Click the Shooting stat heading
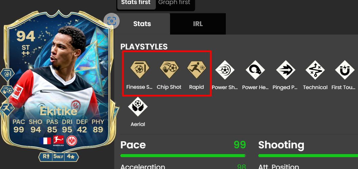Screen dimensions: 358x169 point(281,145)
